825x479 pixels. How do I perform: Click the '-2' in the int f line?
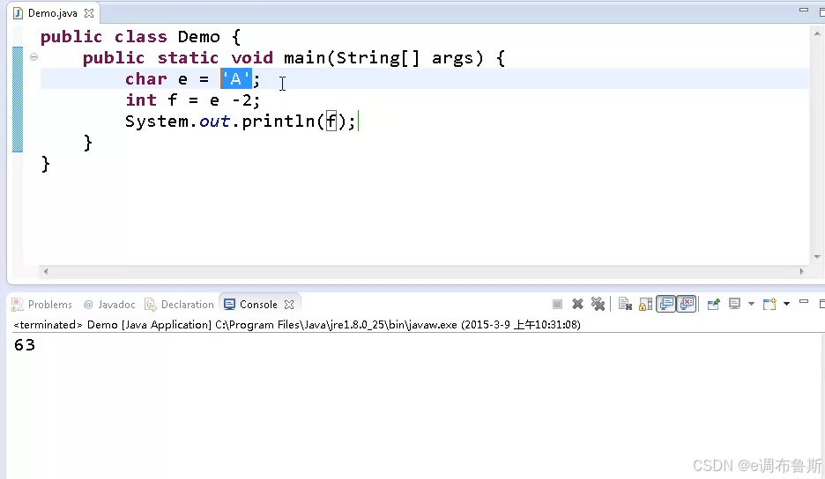point(242,99)
